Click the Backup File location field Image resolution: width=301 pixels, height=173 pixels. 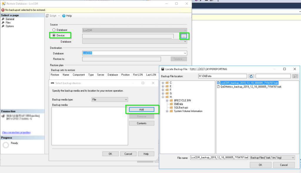[x=223, y=76]
